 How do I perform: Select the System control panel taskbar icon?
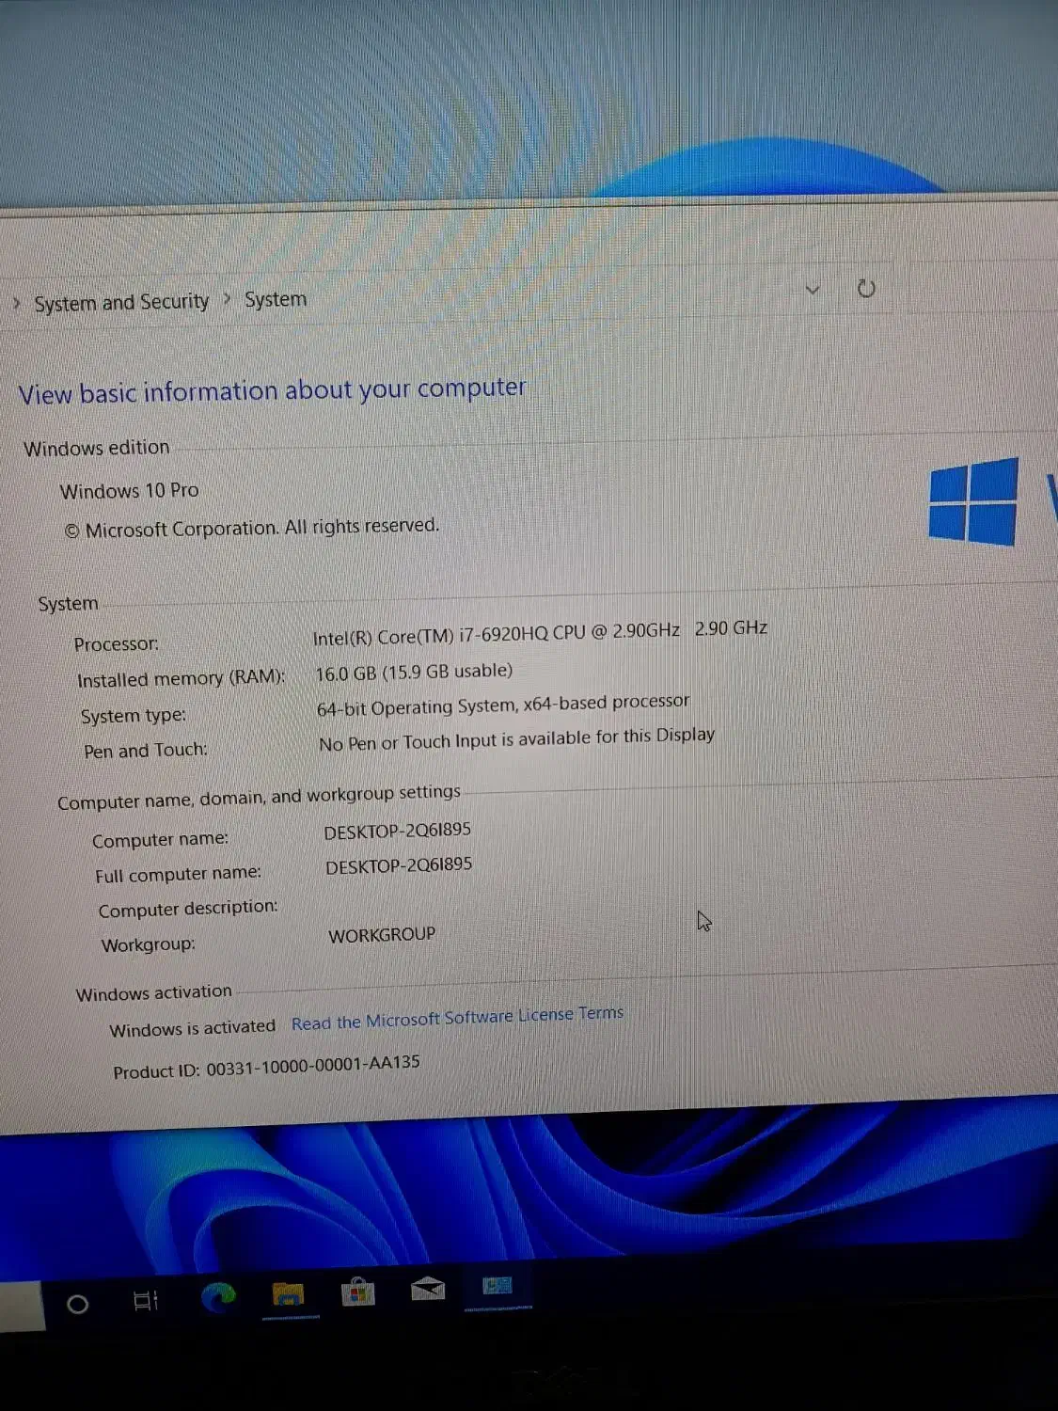click(x=497, y=1286)
